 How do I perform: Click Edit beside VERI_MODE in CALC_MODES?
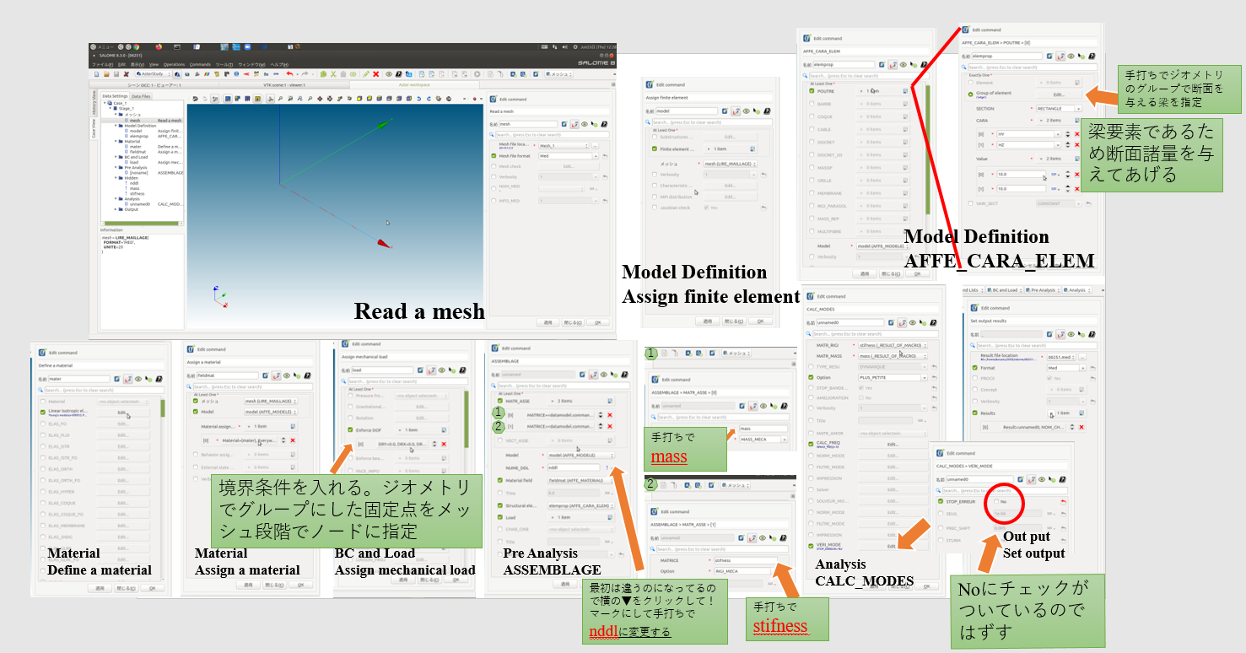pyautogui.click(x=893, y=546)
